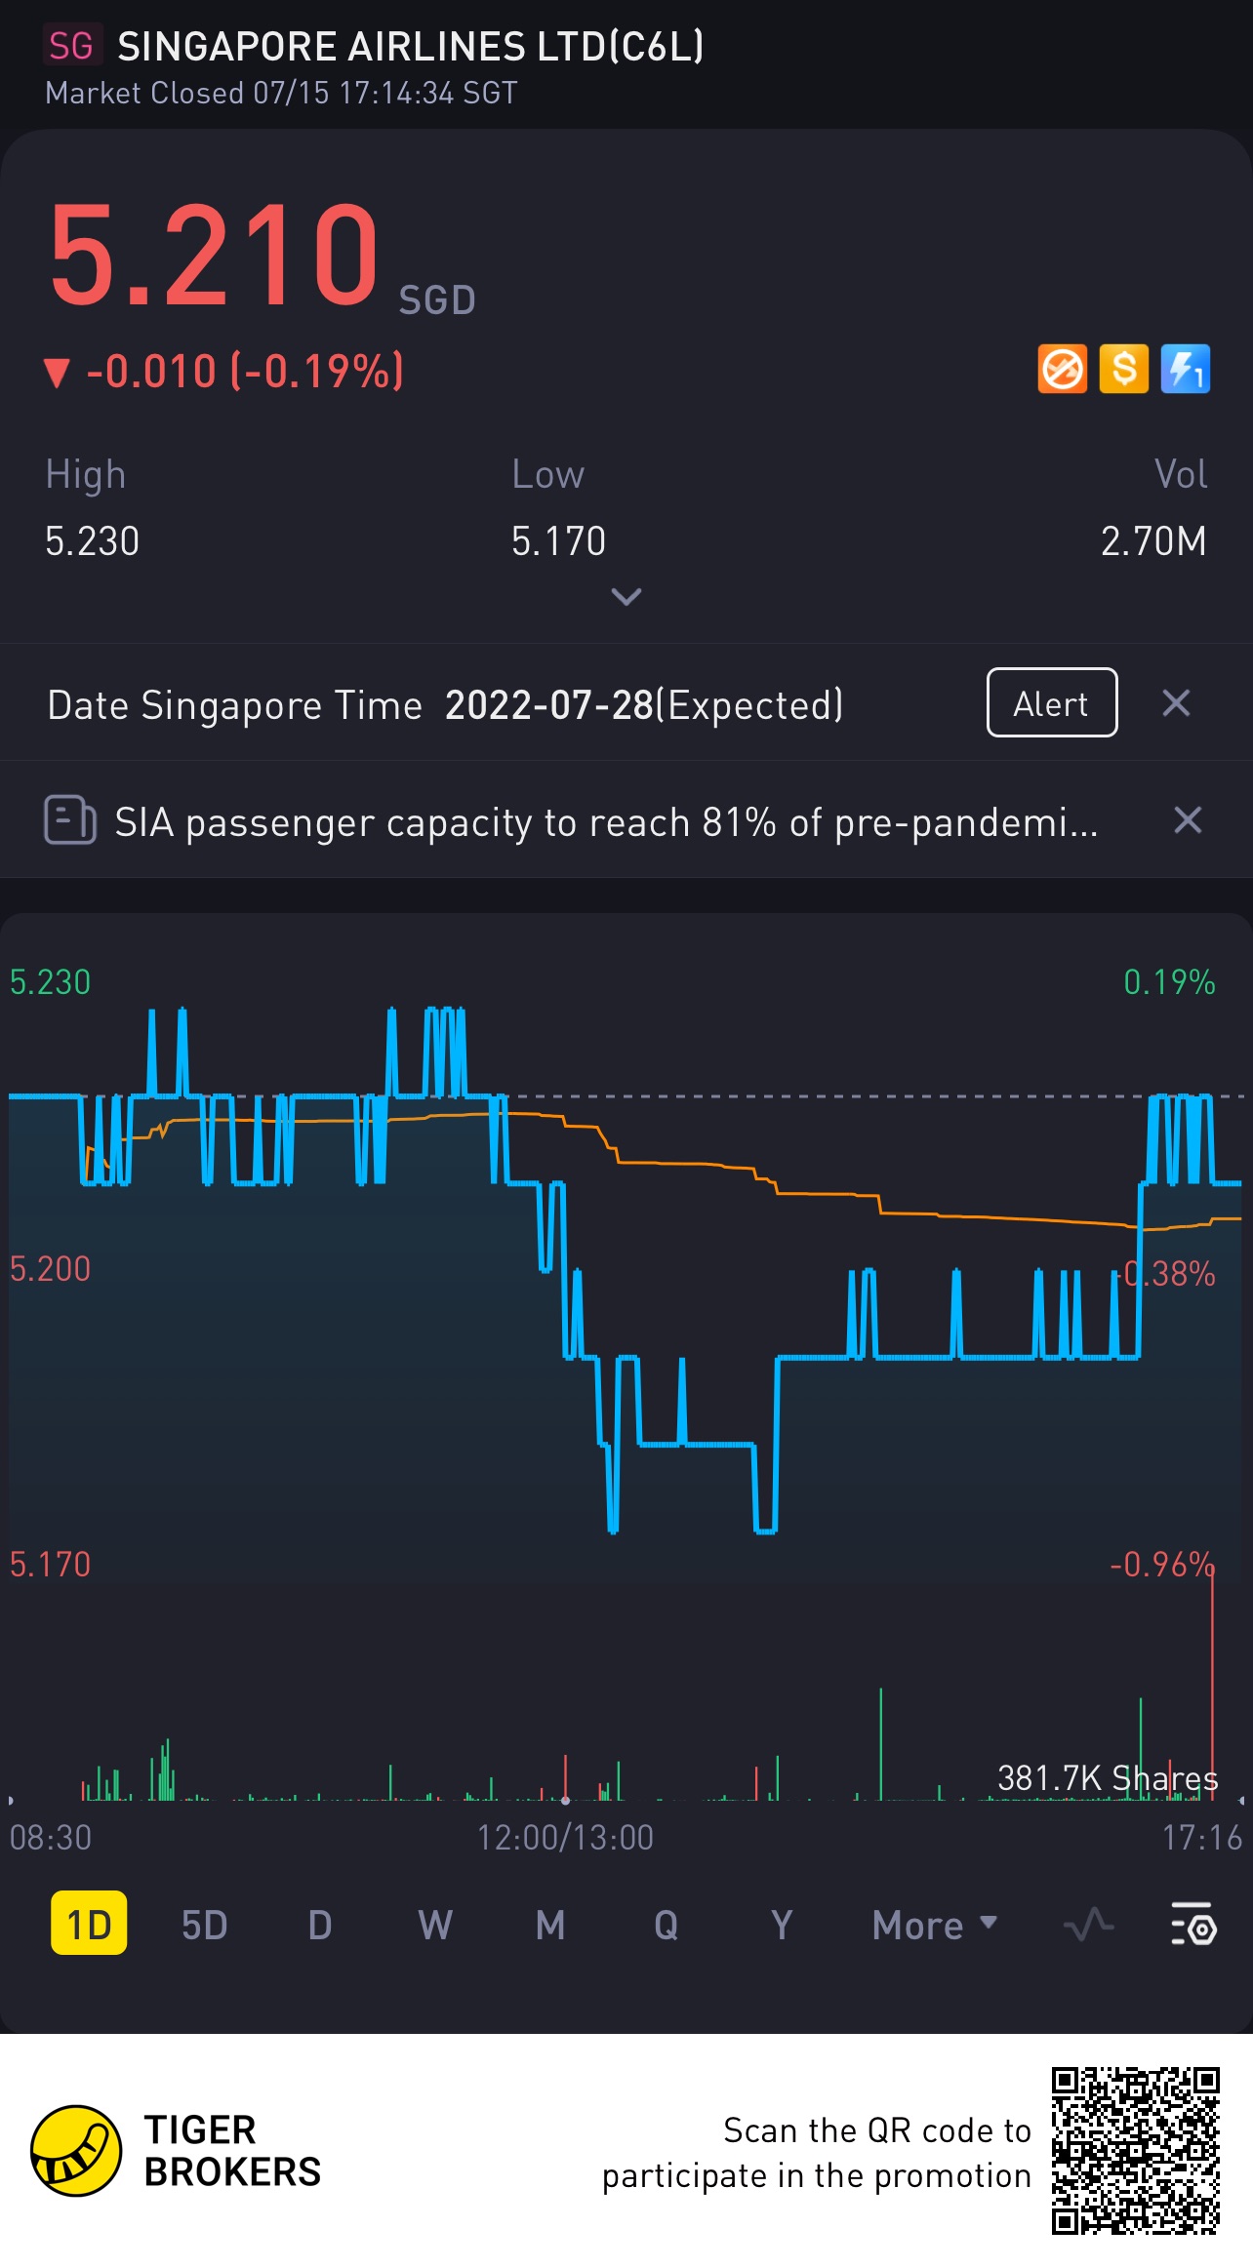Switch to the M monthly chart tab
Image resolution: width=1253 pixels, height=2268 pixels.
(550, 1926)
